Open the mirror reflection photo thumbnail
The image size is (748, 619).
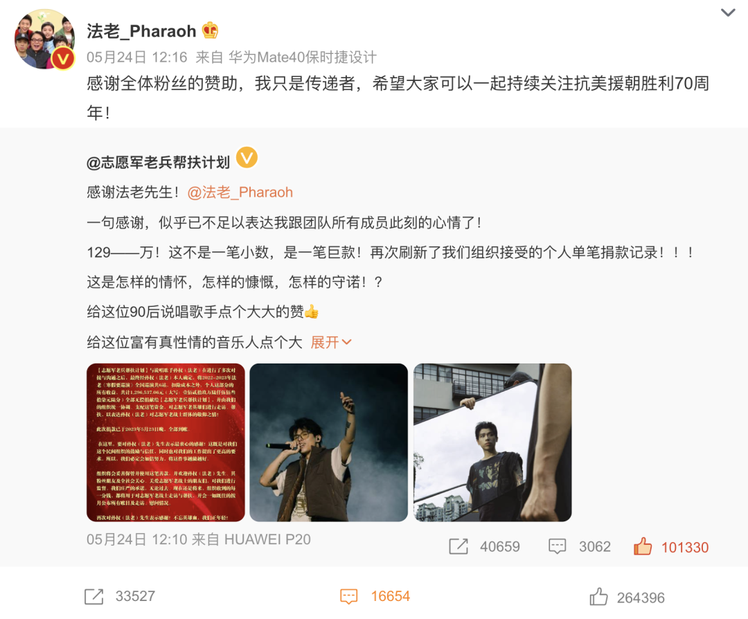[492, 442]
